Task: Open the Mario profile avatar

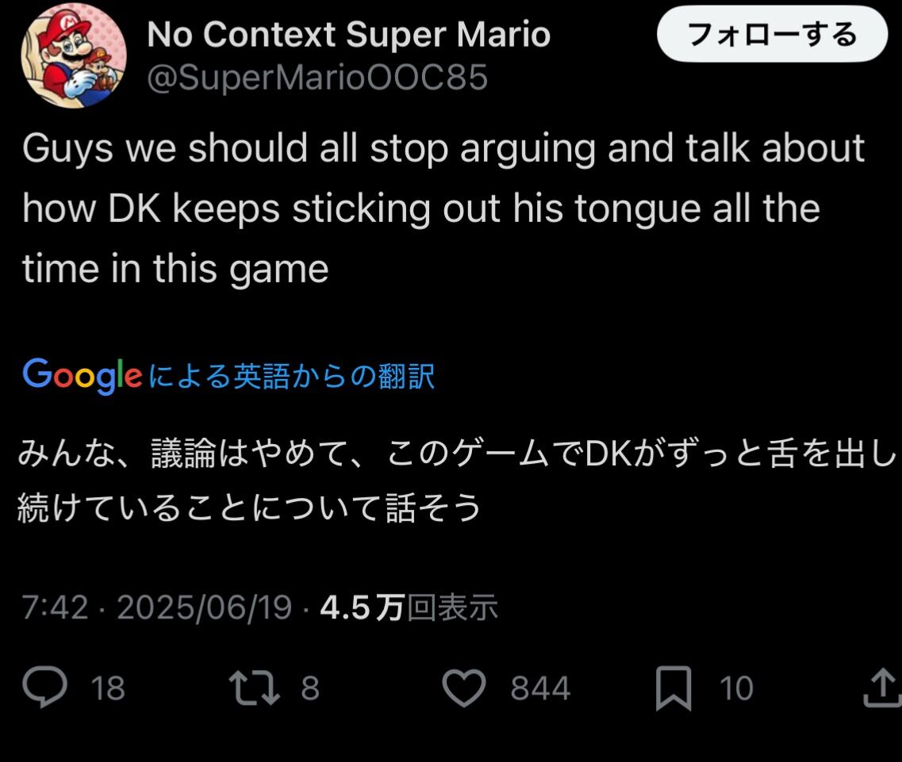Action: click(x=74, y=56)
